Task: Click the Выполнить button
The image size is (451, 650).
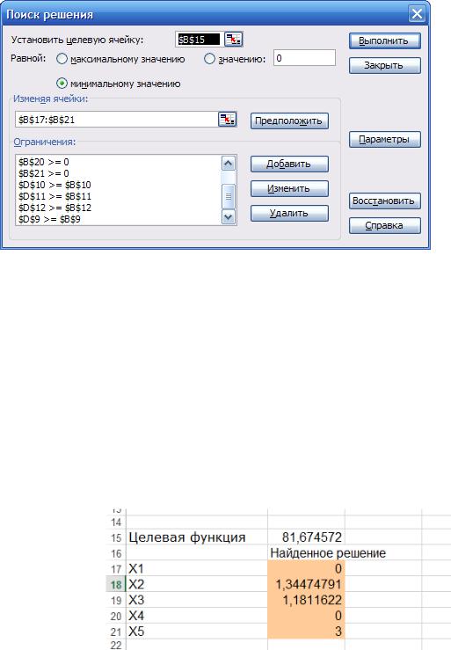Action: [385, 41]
